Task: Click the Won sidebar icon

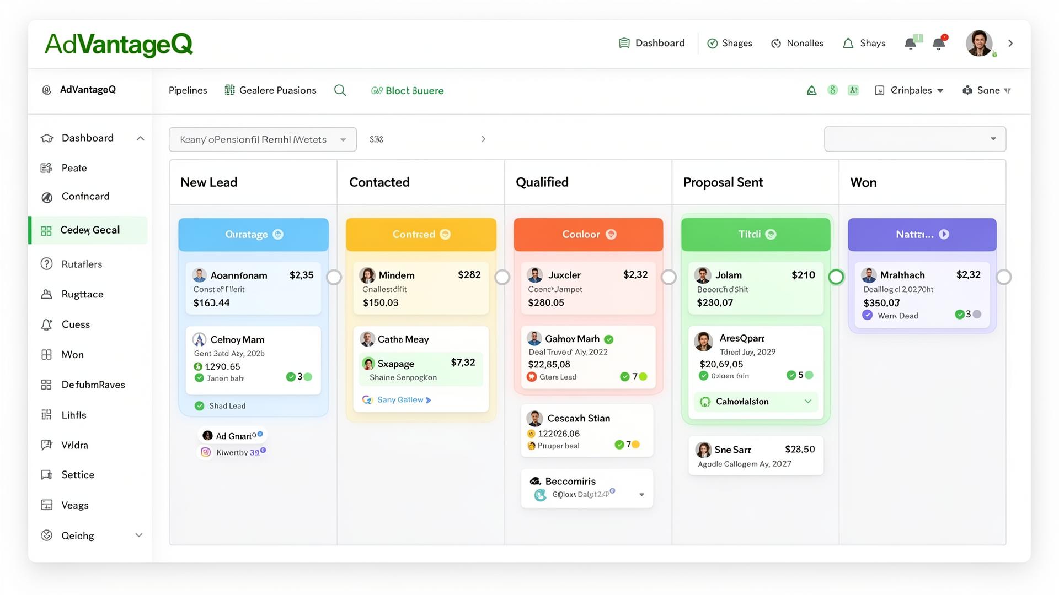Action: pos(47,355)
